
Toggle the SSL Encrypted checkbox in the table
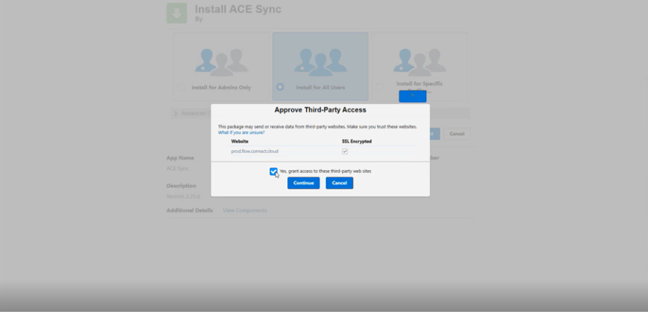tap(344, 151)
